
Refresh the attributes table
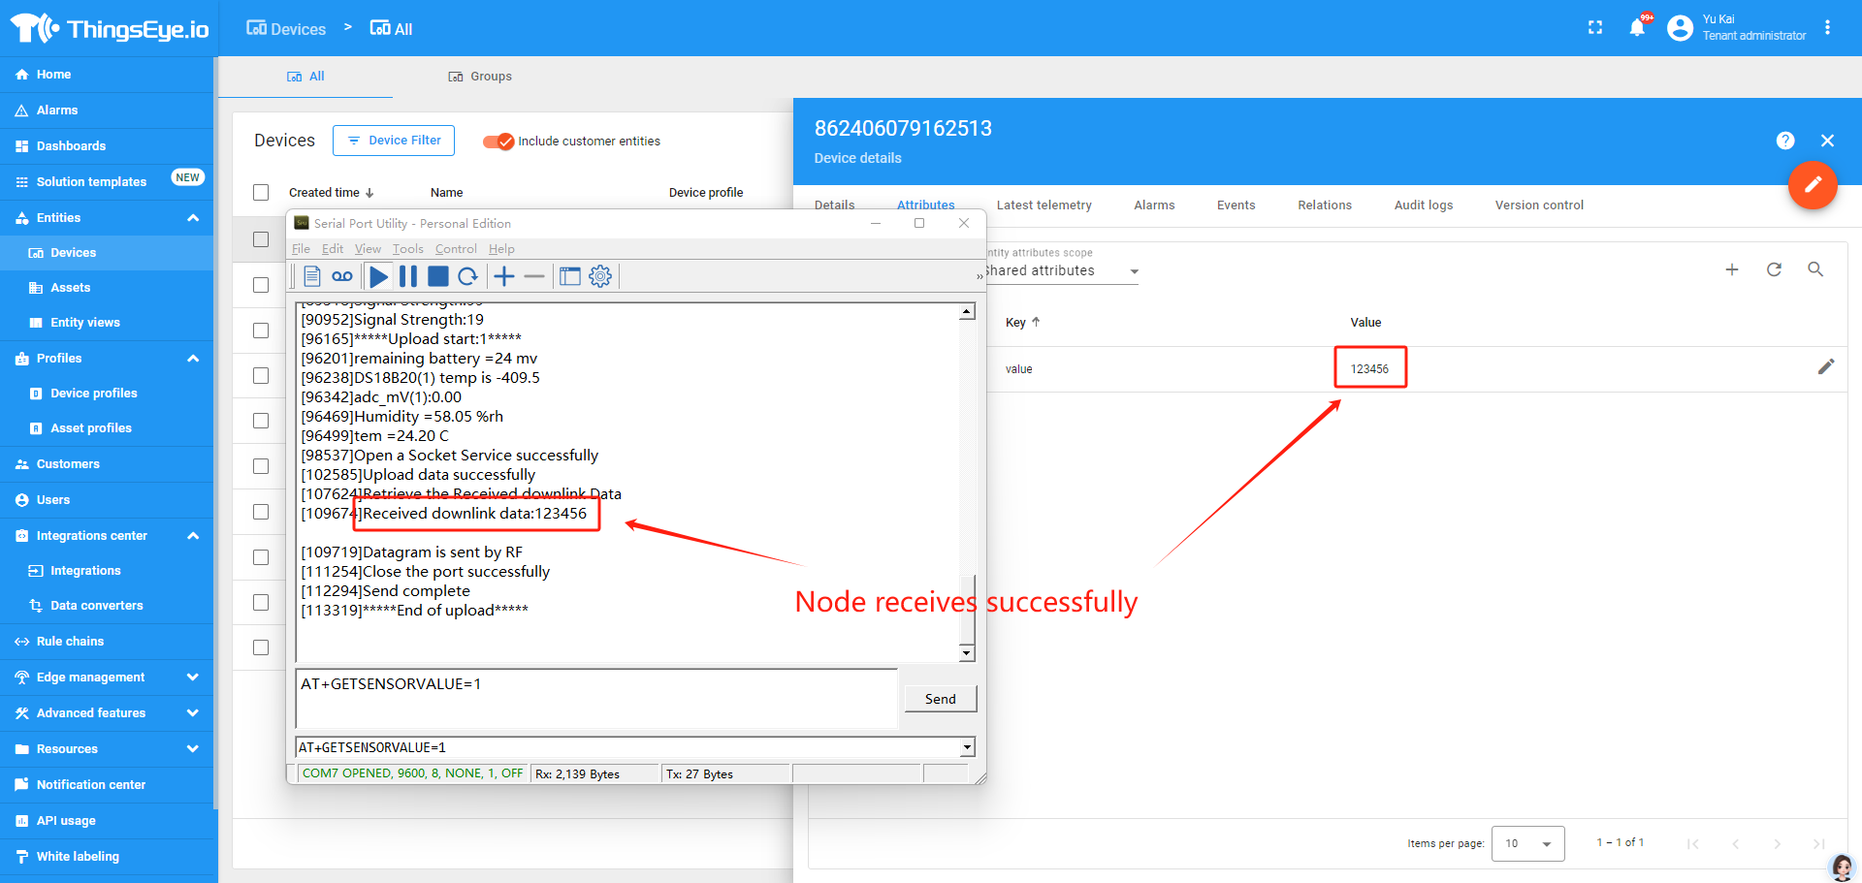[1774, 269]
